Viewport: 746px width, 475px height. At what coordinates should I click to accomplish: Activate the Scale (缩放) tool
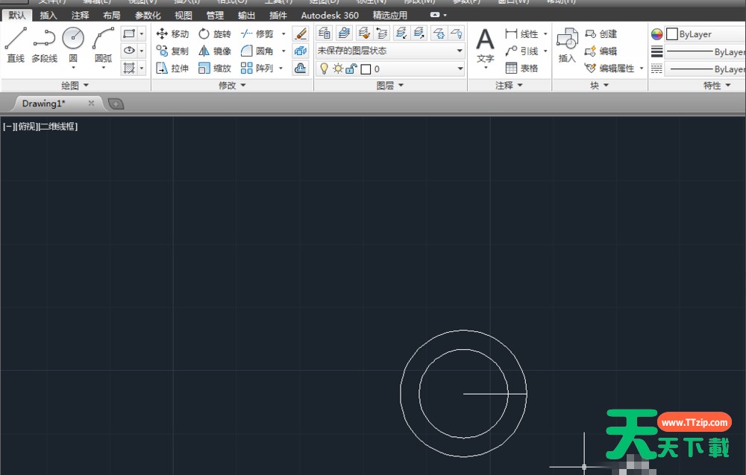coord(215,68)
